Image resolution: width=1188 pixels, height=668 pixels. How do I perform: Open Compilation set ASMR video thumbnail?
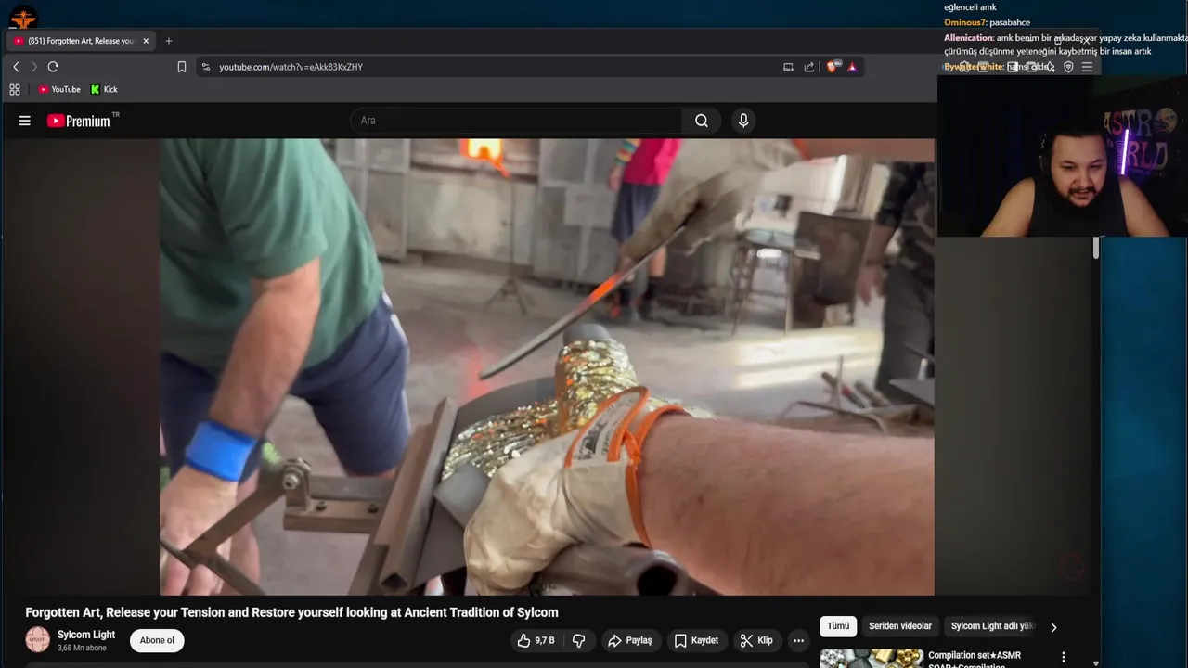click(872, 659)
